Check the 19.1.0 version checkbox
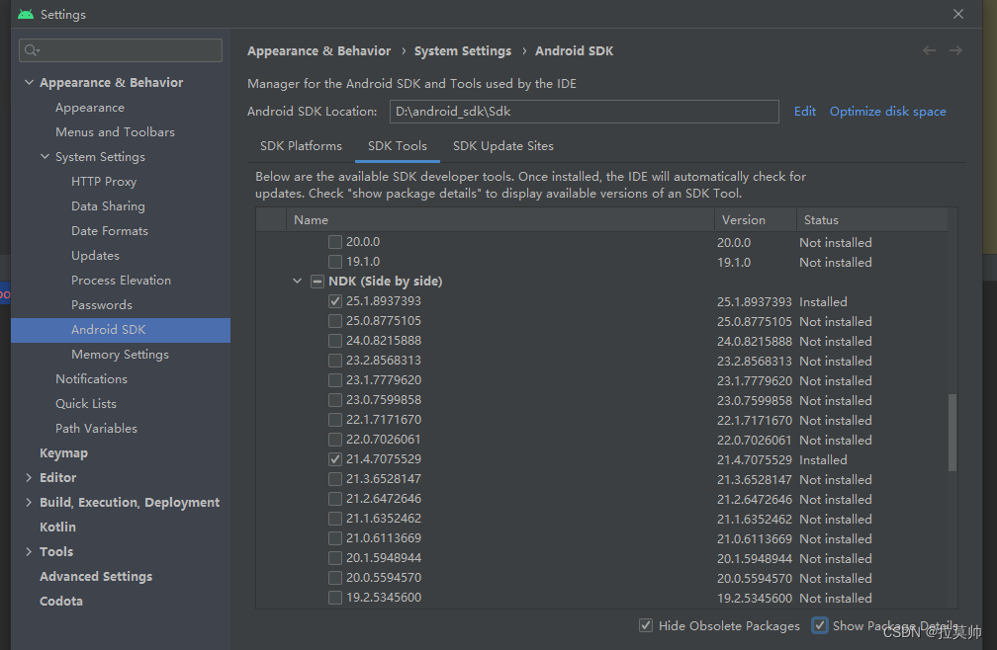997x650 pixels. 335,262
